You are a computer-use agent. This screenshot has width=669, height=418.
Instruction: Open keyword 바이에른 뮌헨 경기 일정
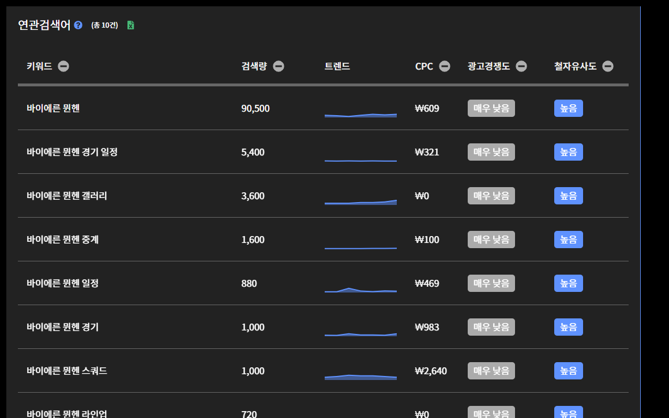pyautogui.click(x=72, y=152)
